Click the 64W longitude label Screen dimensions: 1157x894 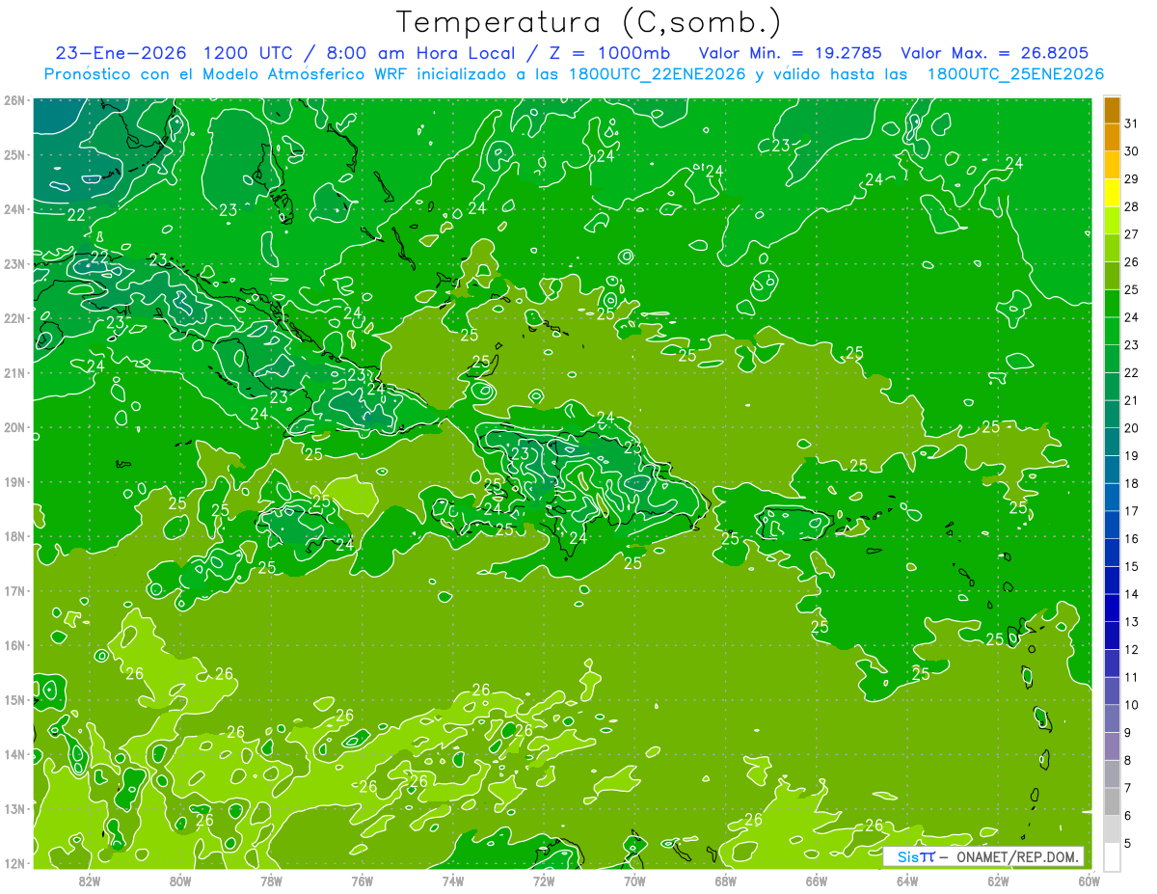coord(907,880)
